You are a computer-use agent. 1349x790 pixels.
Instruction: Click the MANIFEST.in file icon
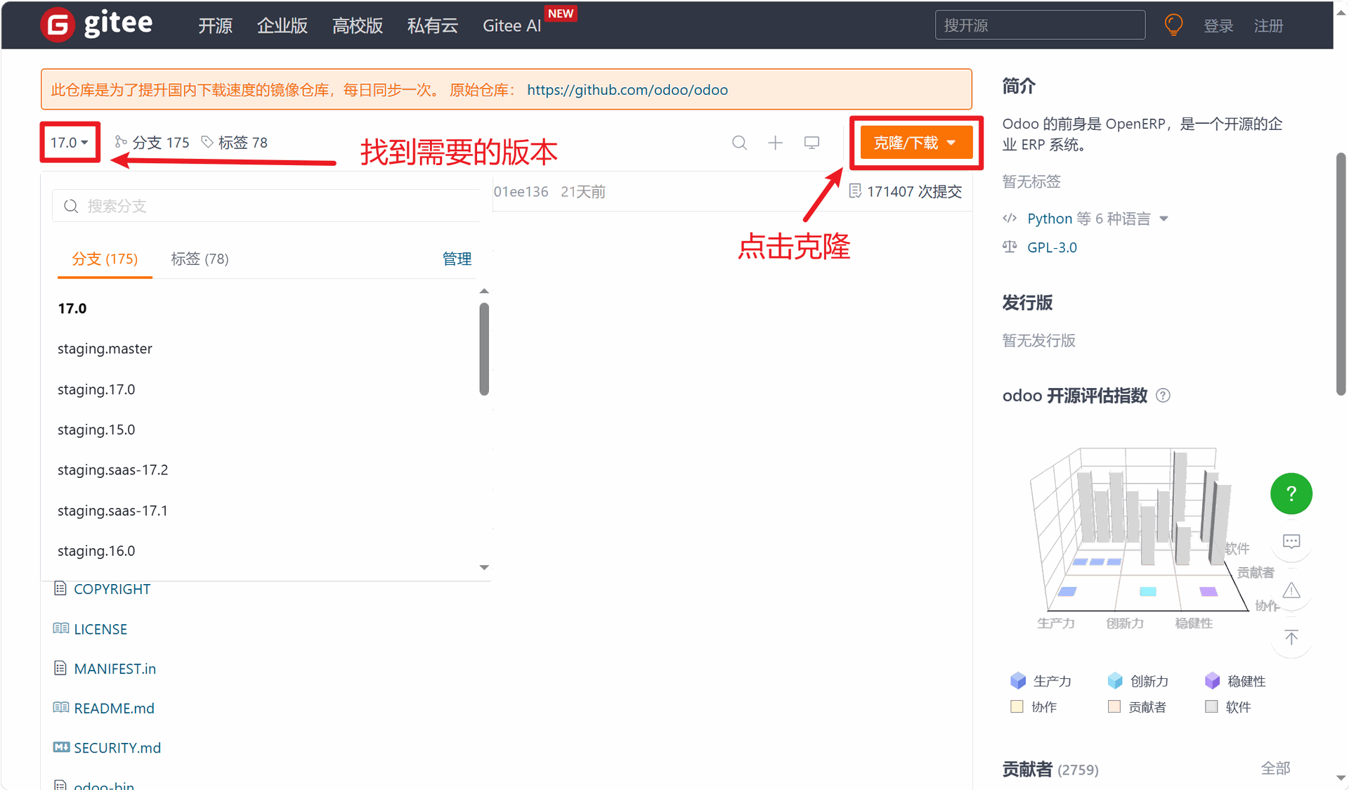click(x=60, y=668)
